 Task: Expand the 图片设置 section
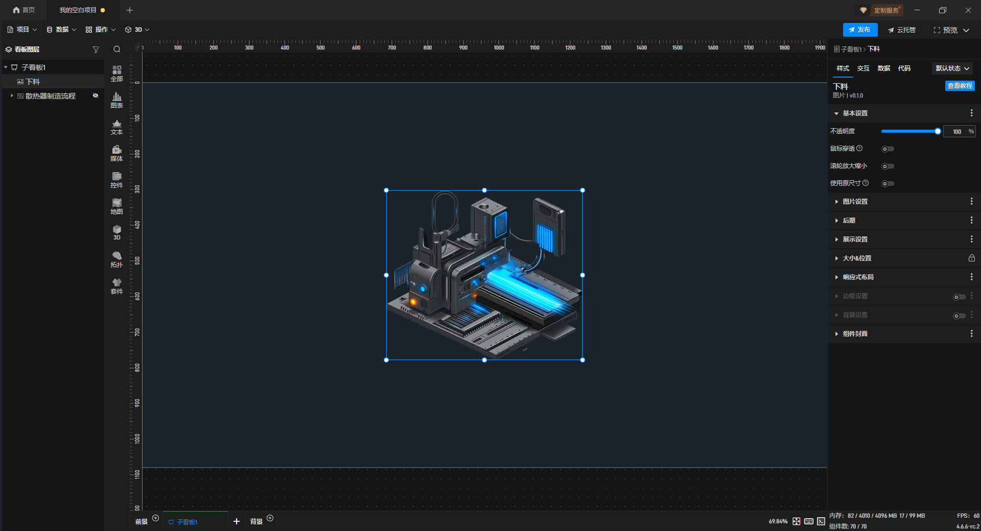pyautogui.click(x=836, y=202)
